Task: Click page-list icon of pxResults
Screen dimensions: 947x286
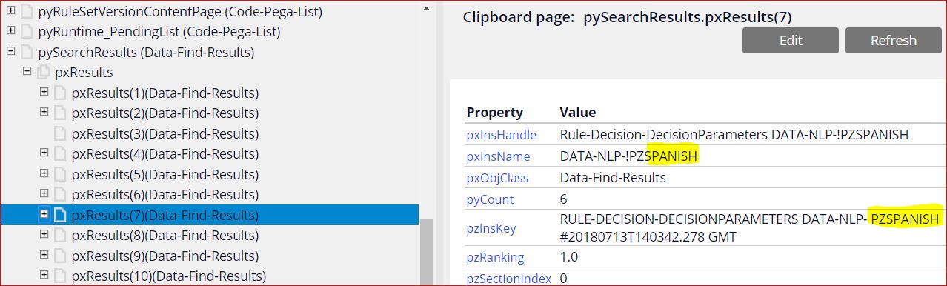Action: (44, 73)
